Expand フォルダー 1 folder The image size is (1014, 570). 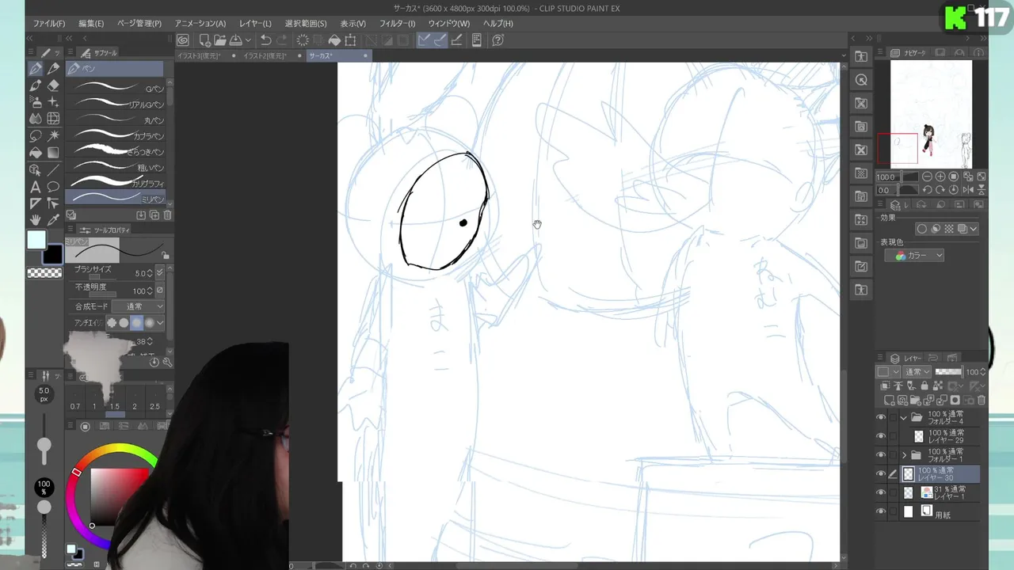pos(904,455)
